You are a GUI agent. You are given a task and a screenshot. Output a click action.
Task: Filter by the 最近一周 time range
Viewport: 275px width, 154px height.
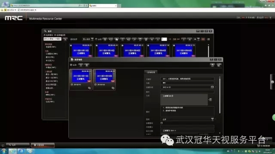(52, 74)
